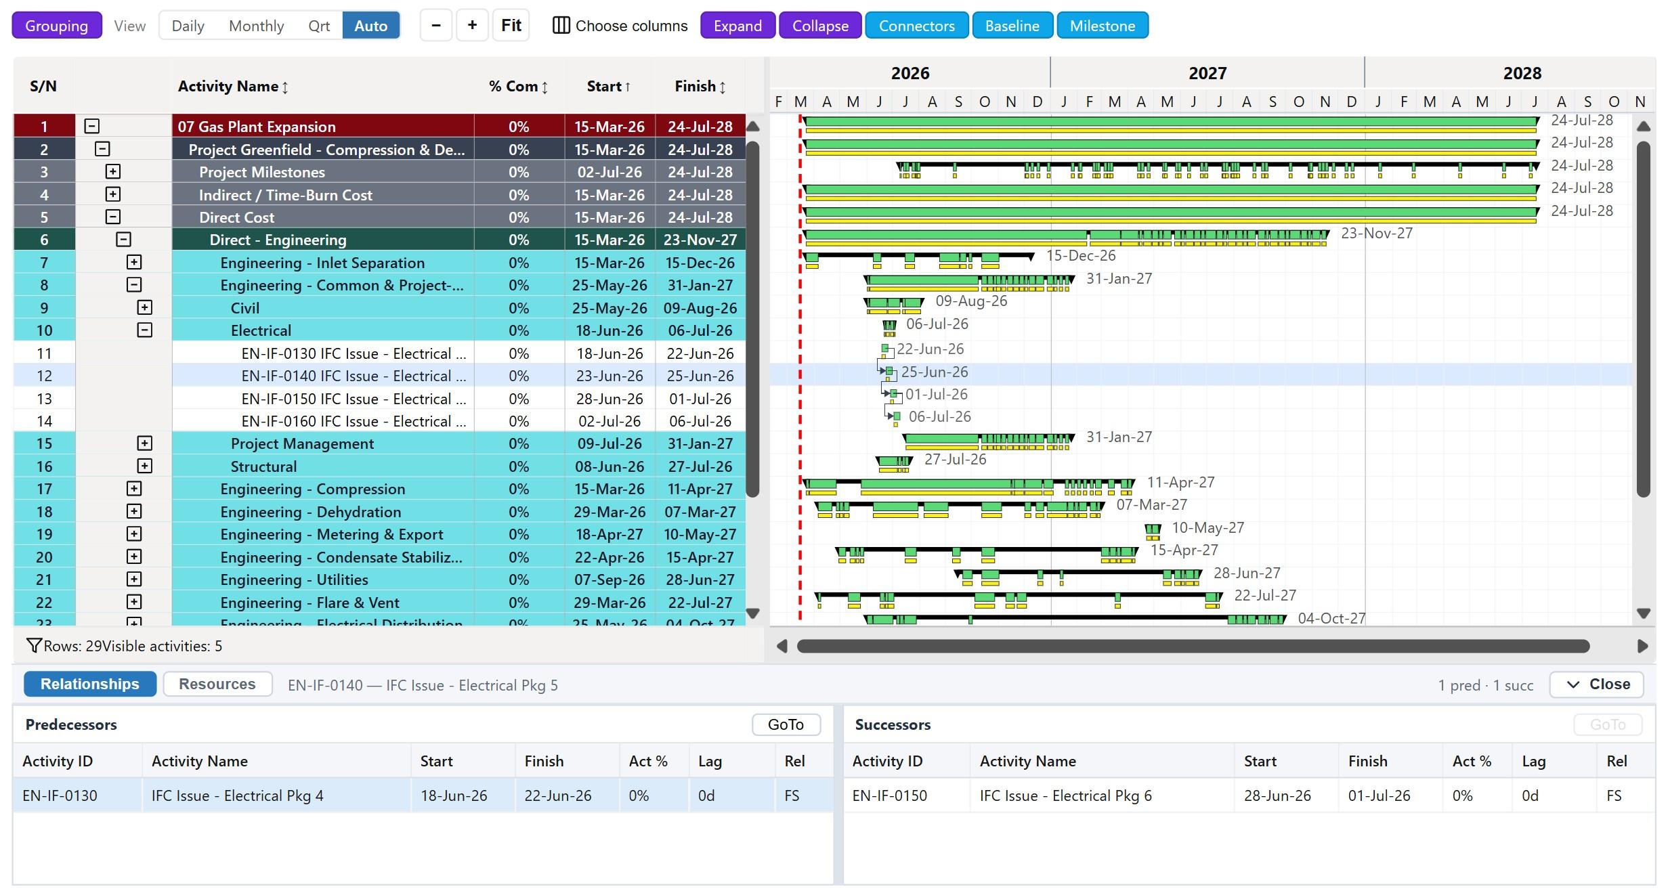Click Gantt horizontal scroll left arrow
Screen dimensions: 1668x895
click(782, 646)
